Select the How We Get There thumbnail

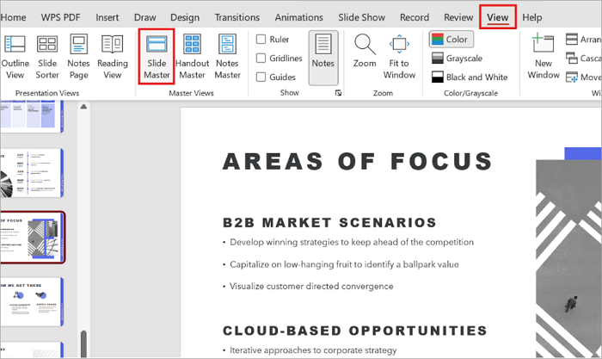coord(32,302)
